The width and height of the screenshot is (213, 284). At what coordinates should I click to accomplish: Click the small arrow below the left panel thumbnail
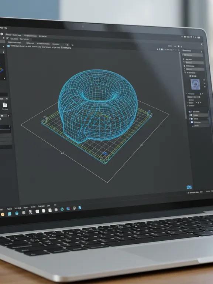pyautogui.click(x=4, y=78)
